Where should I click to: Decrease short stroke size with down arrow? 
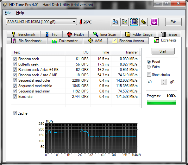point(164,83)
